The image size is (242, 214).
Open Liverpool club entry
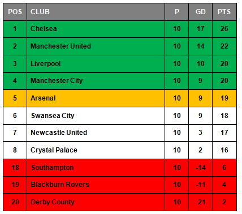coord(45,64)
